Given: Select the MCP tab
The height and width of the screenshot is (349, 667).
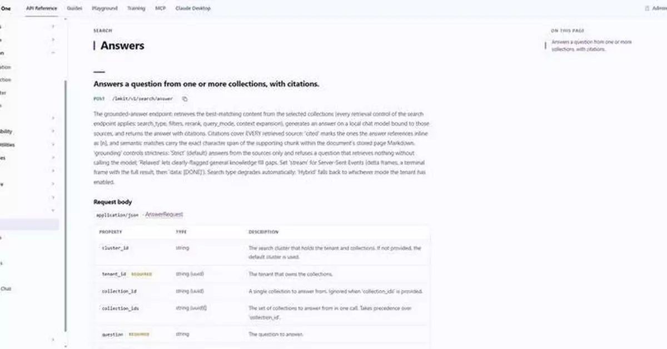Looking at the screenshot, I should 160,8.
